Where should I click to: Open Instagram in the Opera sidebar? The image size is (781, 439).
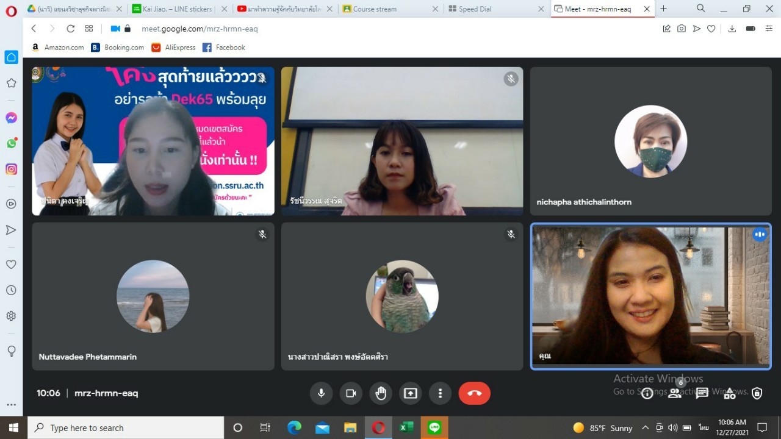[x=11, y=170]
